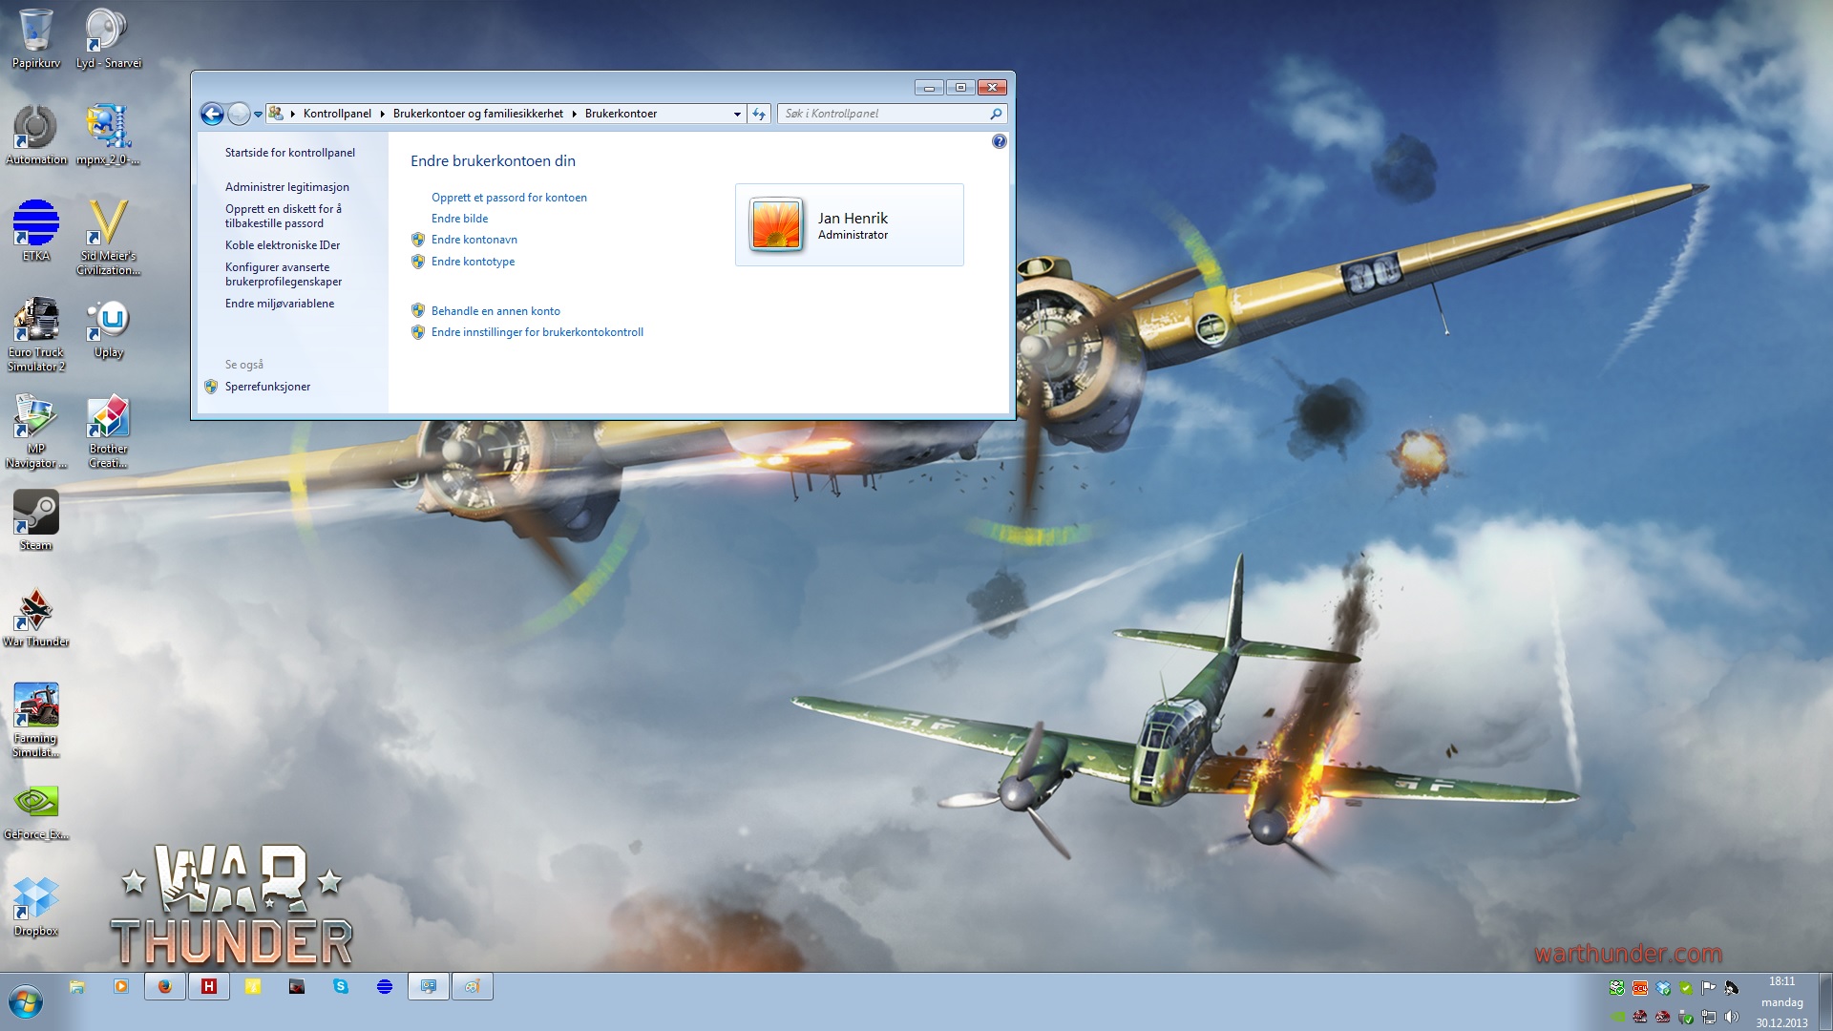
Task: Select the MP Navigator desktop icon
Action: pos(36,431)
